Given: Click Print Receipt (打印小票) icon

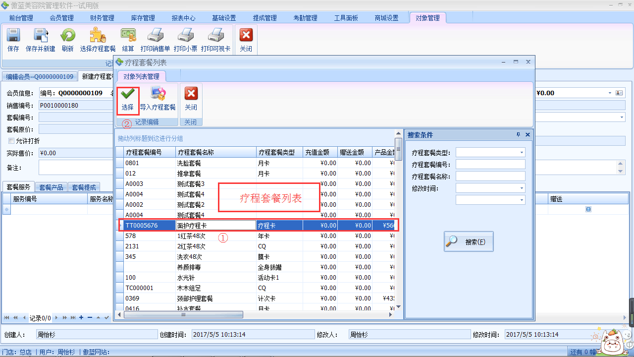Looking at the screenshot, I should 185,40.
